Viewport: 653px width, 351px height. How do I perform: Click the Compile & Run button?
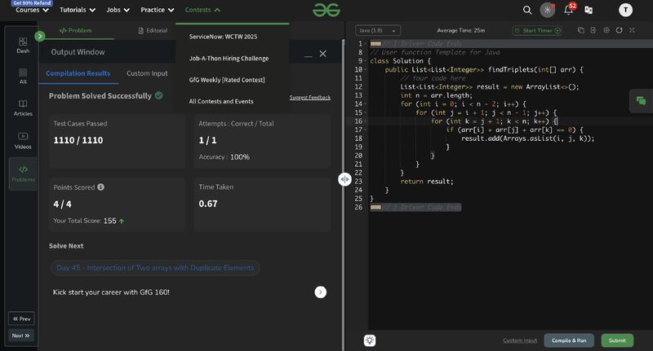[569, 340]
